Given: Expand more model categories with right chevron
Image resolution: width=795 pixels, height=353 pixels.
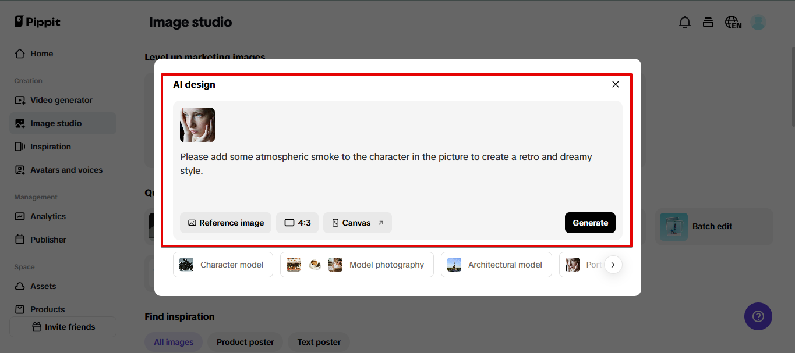Looking at the screenshot, I should [x=613, y=264].
